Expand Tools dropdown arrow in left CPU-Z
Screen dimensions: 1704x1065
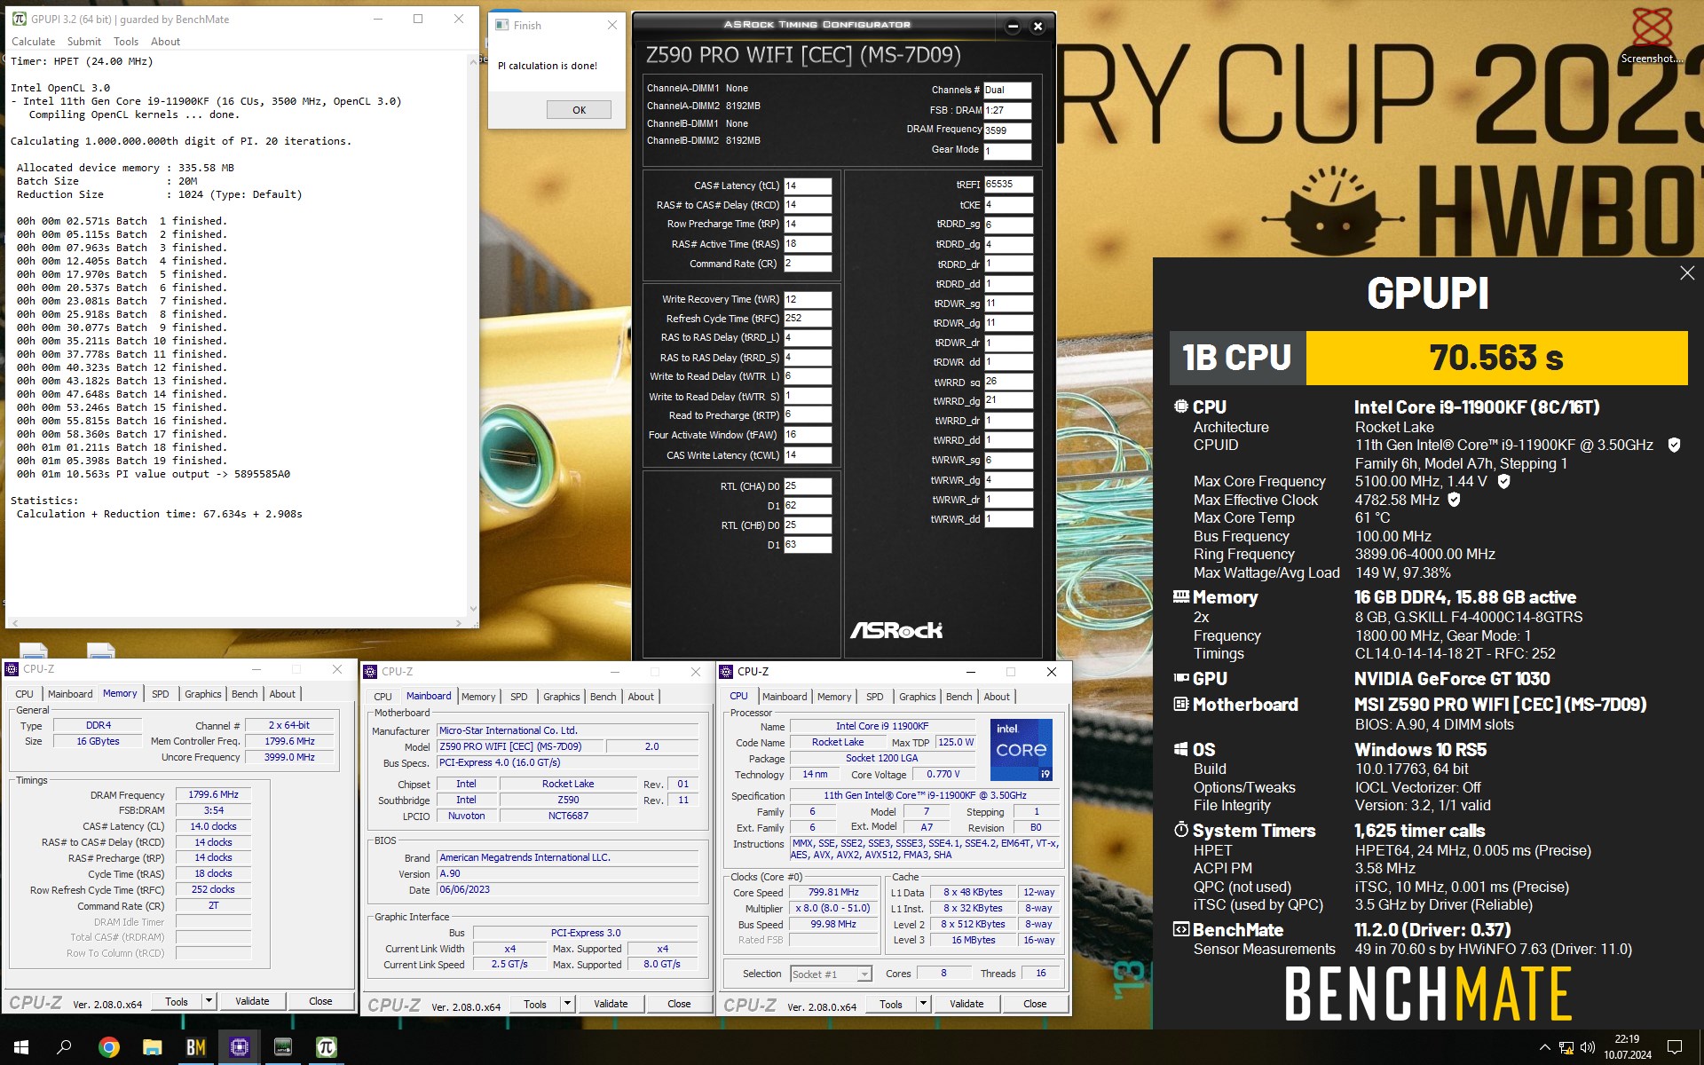tap(209, 1001)
